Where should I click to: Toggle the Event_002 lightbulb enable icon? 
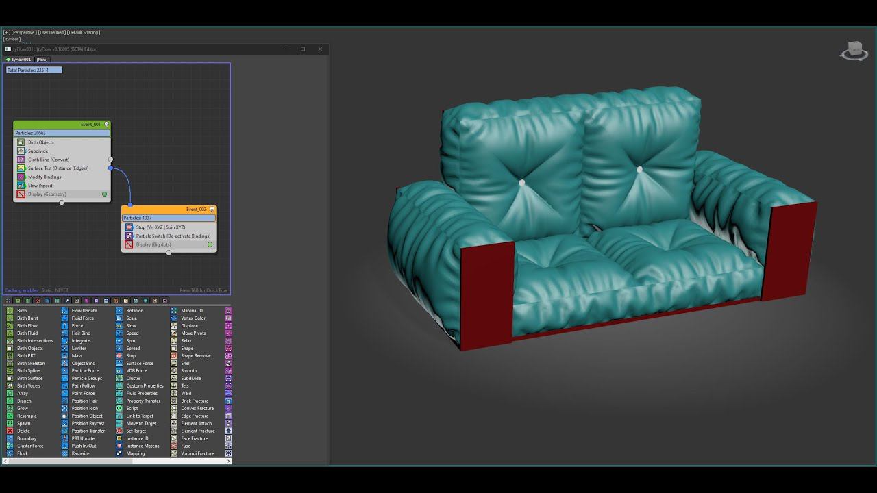point(212,210)
